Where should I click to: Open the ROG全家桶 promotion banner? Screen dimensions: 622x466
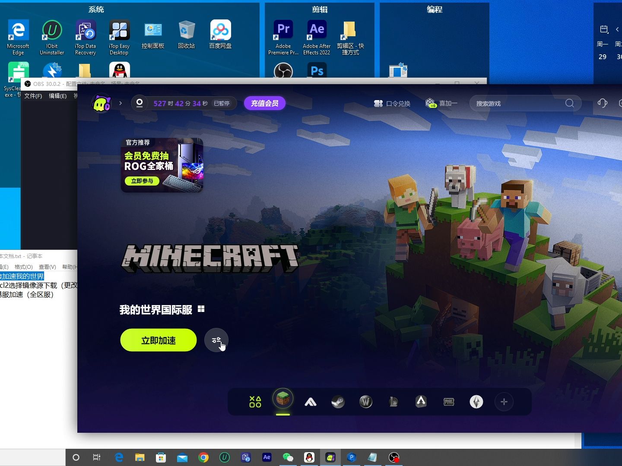click(x=162, y=165)
